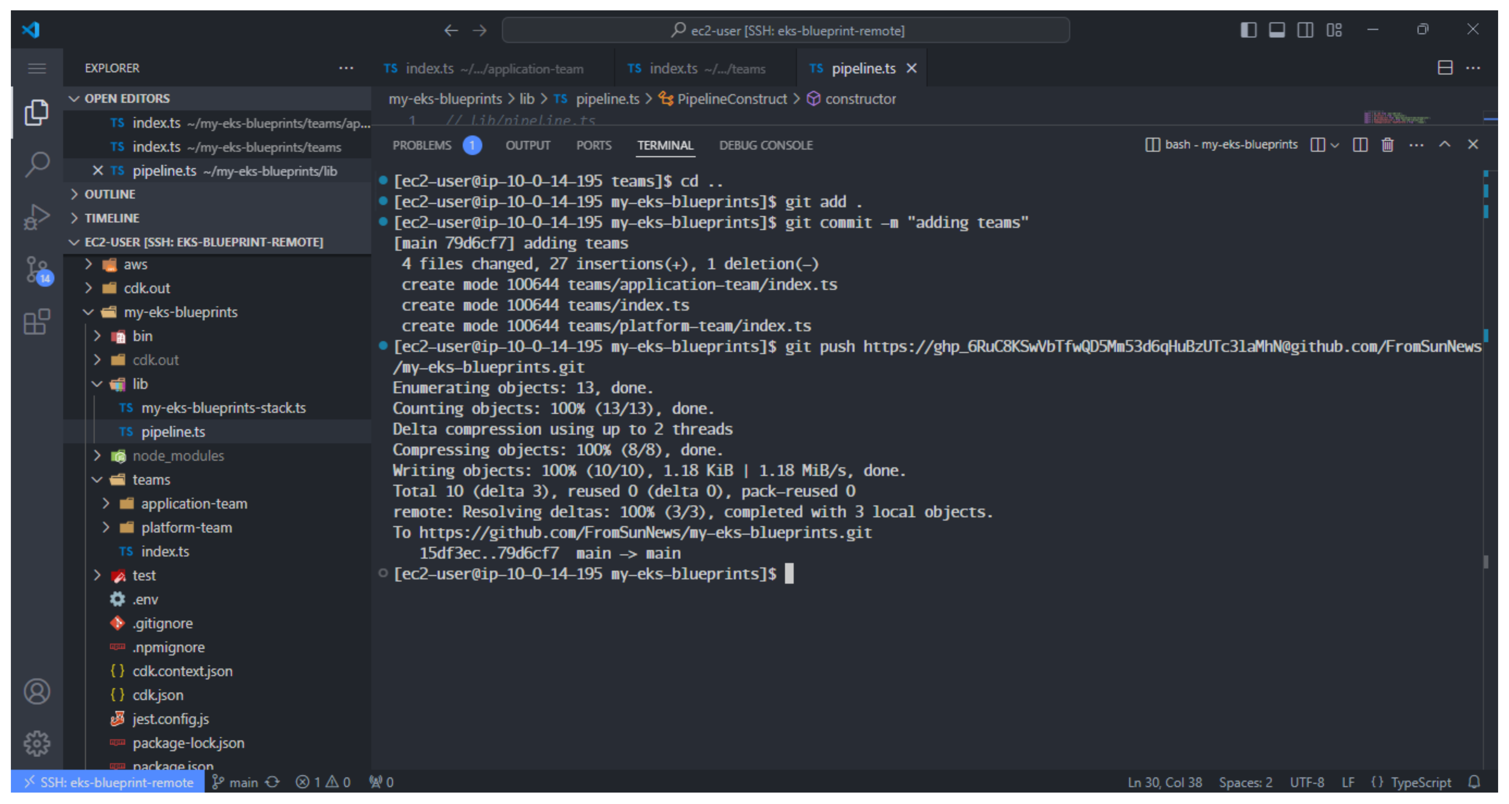Split the terminal using split icon
1509x804 pixels.
coord(1360,145)
